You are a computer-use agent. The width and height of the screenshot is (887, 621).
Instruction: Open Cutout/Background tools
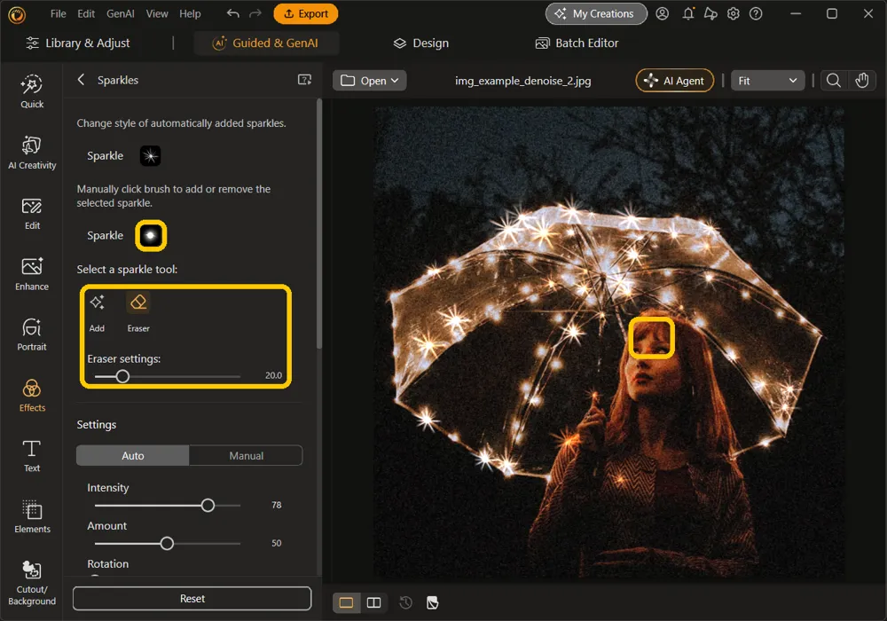click(x=32, y=583)
